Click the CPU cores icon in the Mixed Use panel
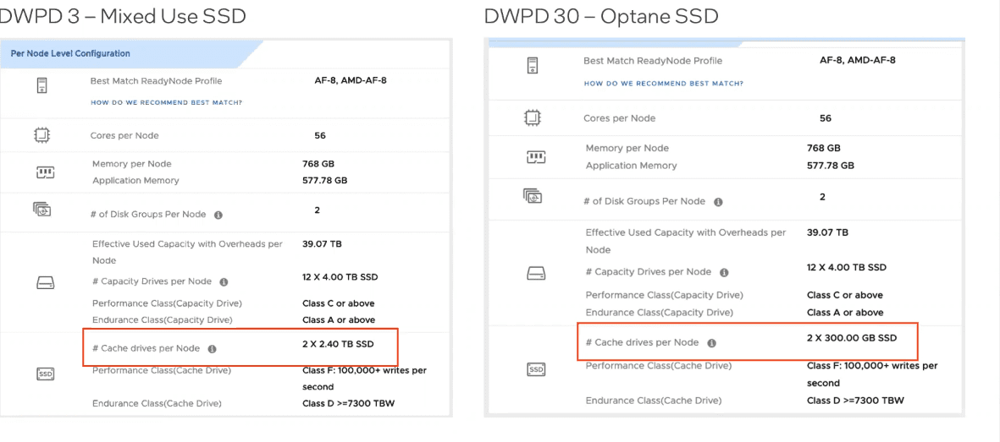1000x442 pixels. click(x=42, y=135)
